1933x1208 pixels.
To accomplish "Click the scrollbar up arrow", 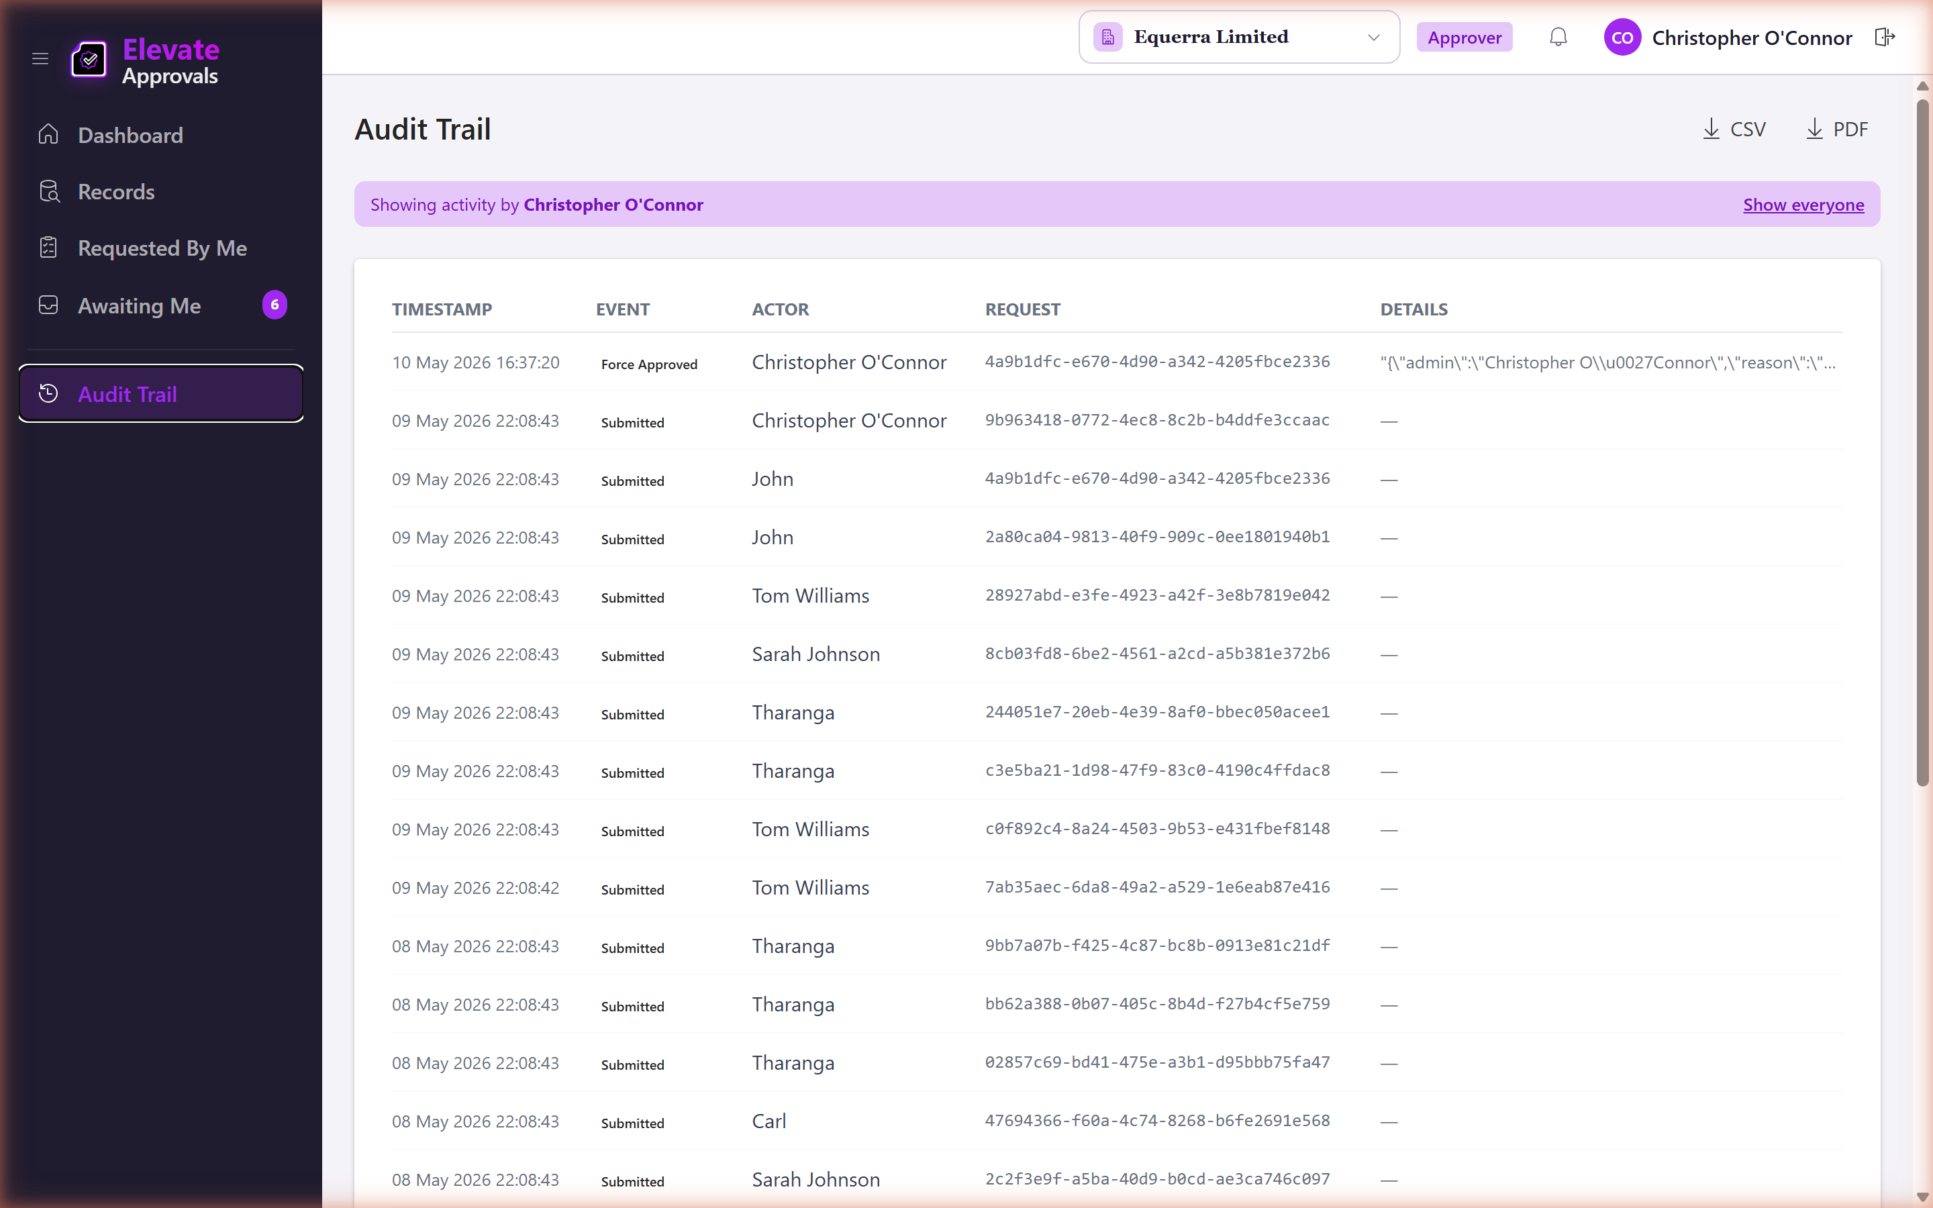I will click(1923, 87).
